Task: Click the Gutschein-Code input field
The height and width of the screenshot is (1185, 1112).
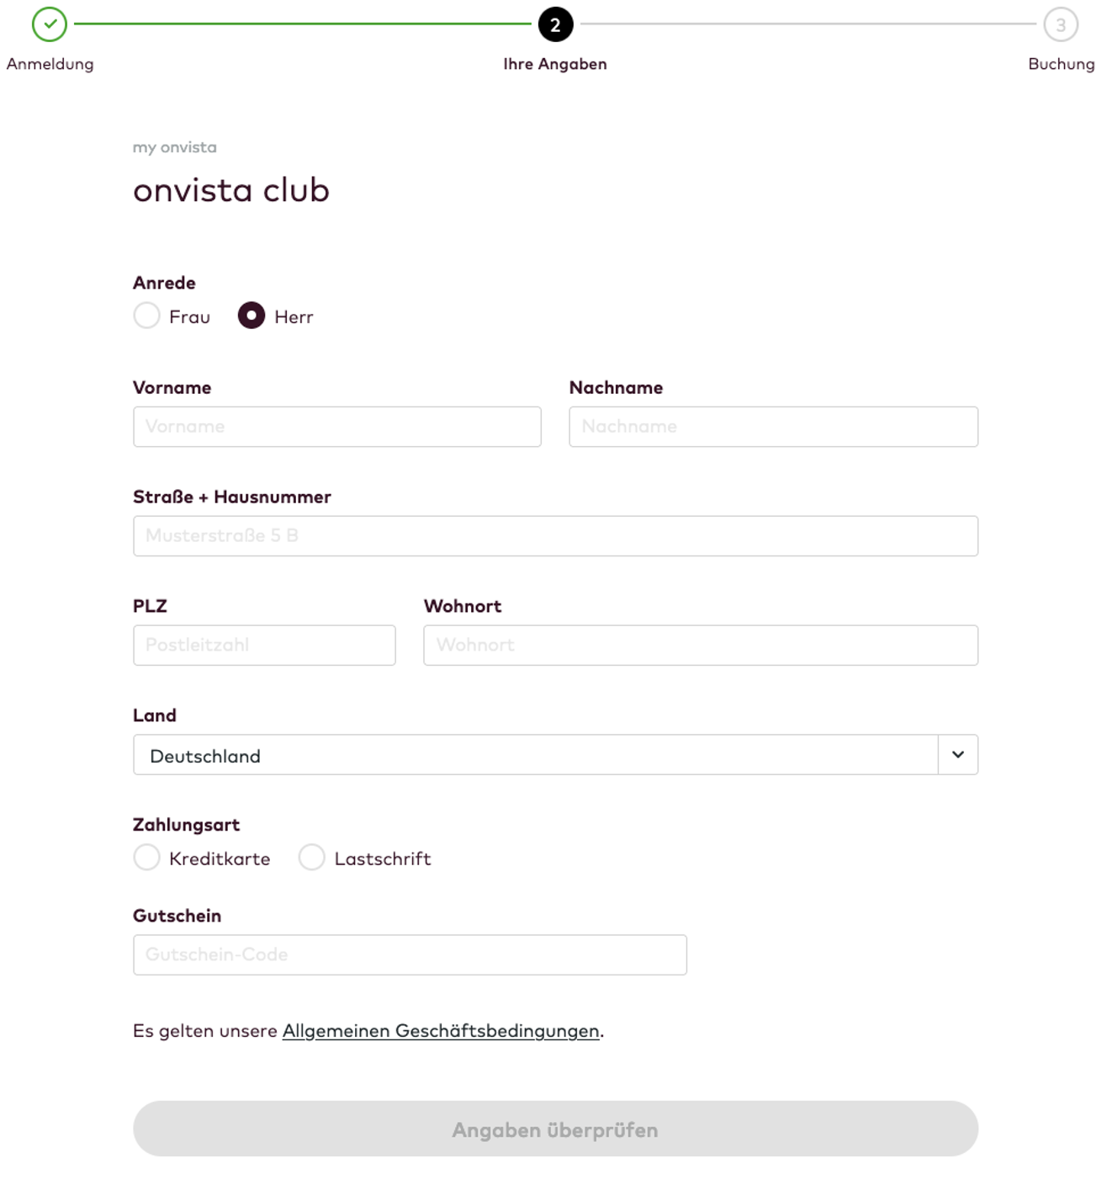Action: [410, 955]
